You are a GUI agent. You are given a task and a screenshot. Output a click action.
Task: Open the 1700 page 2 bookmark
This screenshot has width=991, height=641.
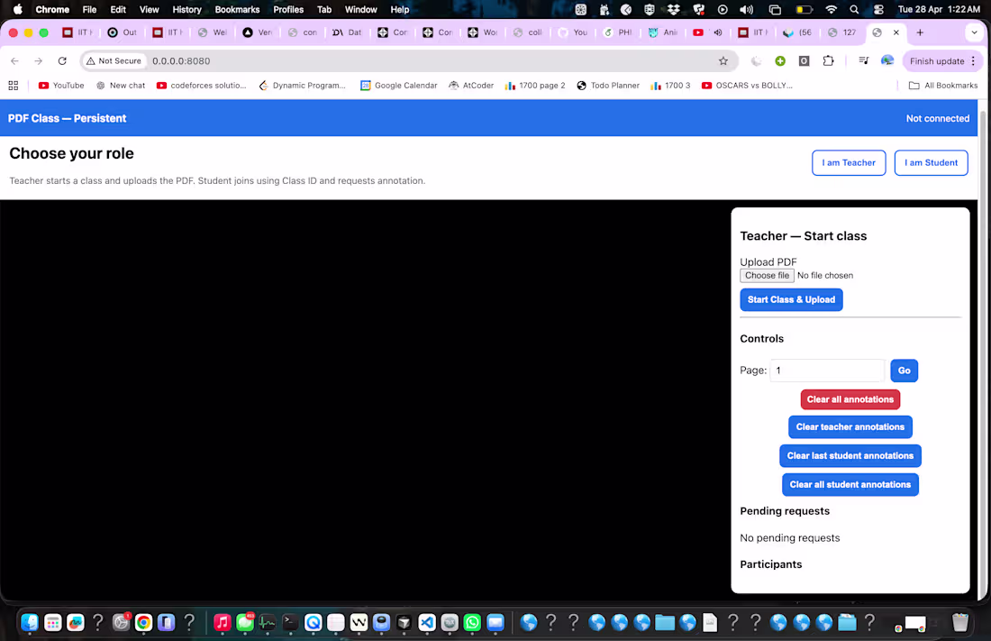coord(535,86)
